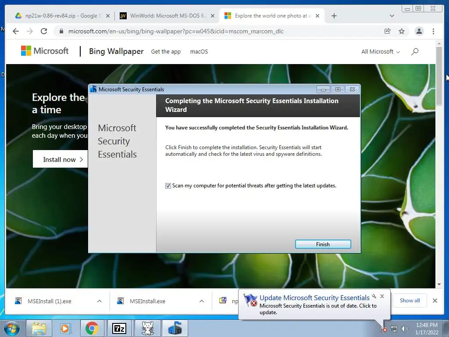Open Windows Explorer from taskbar
449x337 pixels.
(39, 328)
